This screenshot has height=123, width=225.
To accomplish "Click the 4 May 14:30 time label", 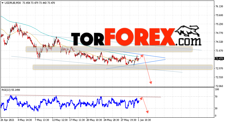I will pos(25,120).
